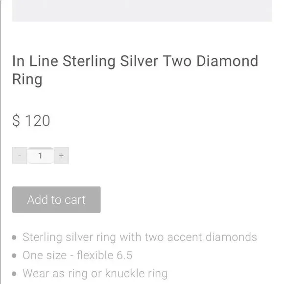Decrease quantity with the minus button

pyautogui.click(x=20, y=155)
